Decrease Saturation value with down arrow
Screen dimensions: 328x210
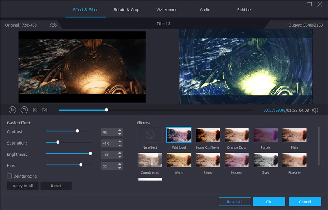point(120,145)
